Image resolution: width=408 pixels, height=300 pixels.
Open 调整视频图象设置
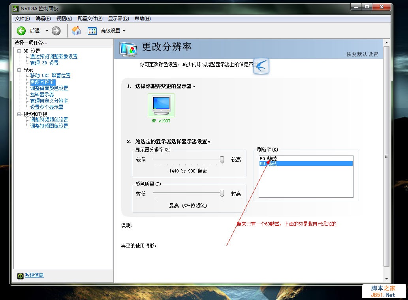coord(49,126)
